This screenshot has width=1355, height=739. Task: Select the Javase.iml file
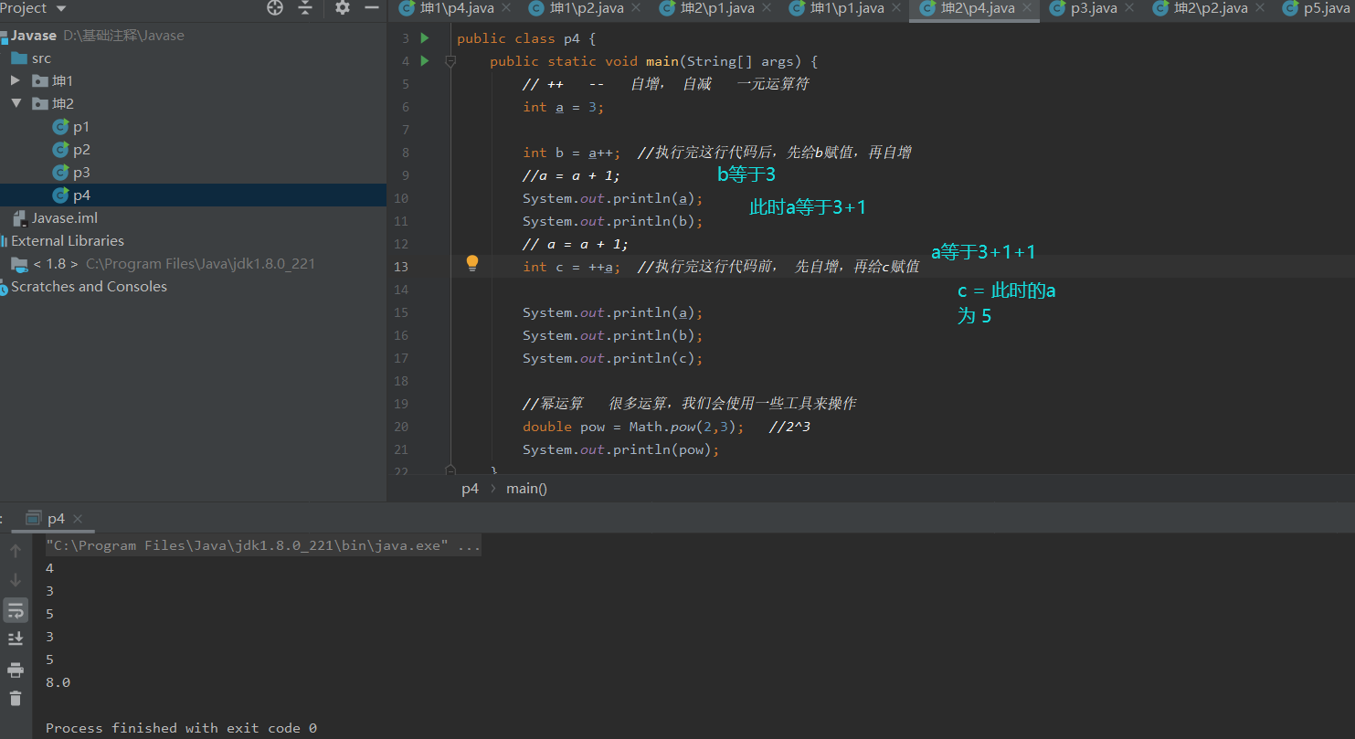click(64, 218)
